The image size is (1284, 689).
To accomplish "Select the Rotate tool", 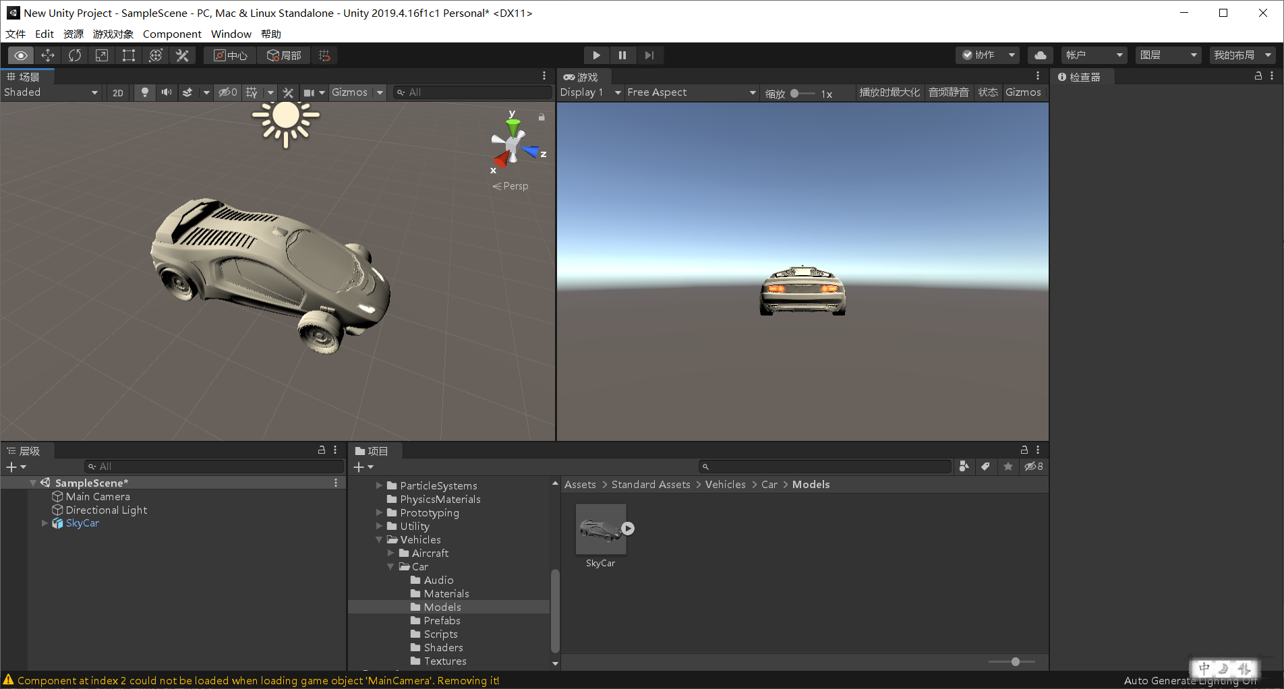I will tap(75, 55).
